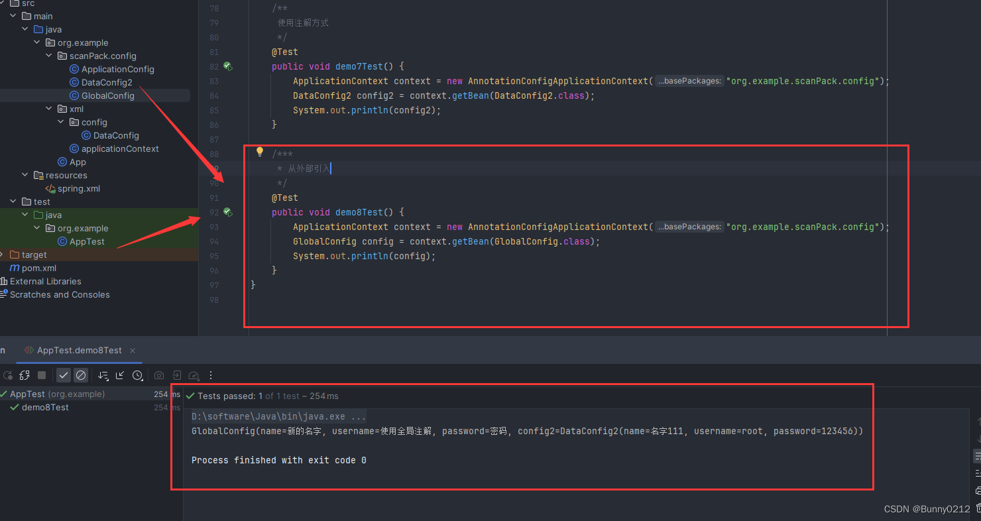981x521 pixels.
Task: Collapse the test folder
Action: (13, 202)
